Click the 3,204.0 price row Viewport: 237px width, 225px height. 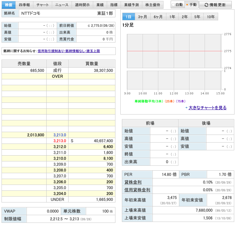[59, 194]
